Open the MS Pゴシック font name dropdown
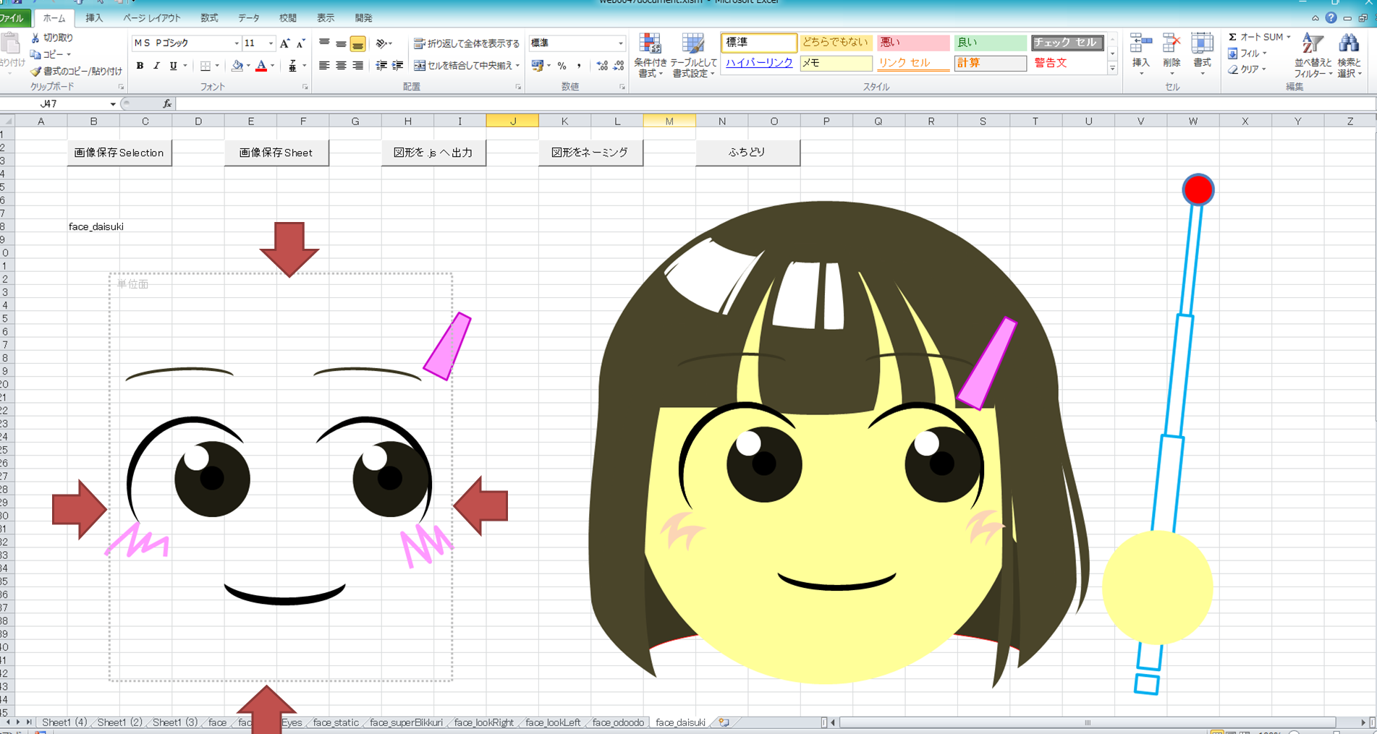This screenshot has width=1377, height=734. (236, 43)
